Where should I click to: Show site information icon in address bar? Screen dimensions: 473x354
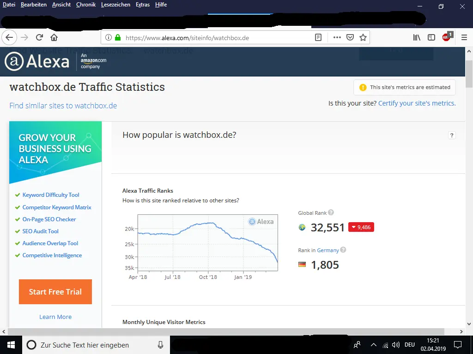pyautogui.click(x=108, y=38)
